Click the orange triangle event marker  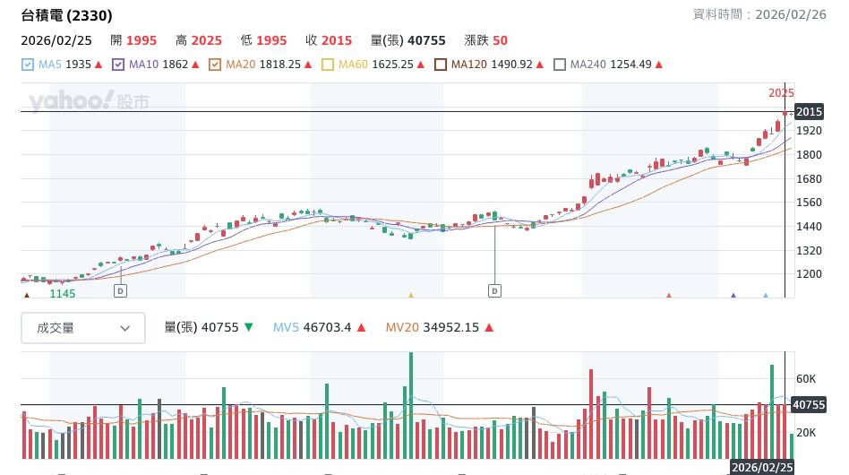coord(668,294)
